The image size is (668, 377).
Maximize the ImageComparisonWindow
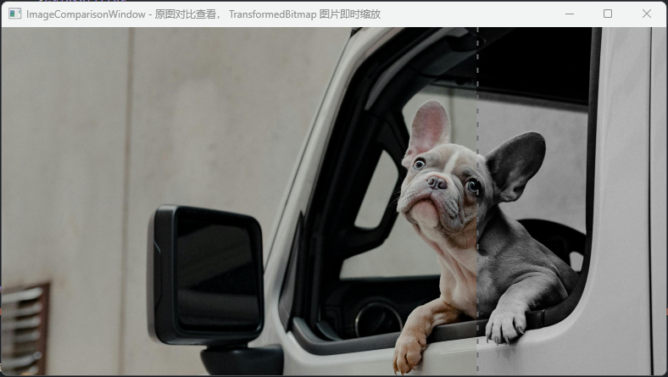point(608,14)
